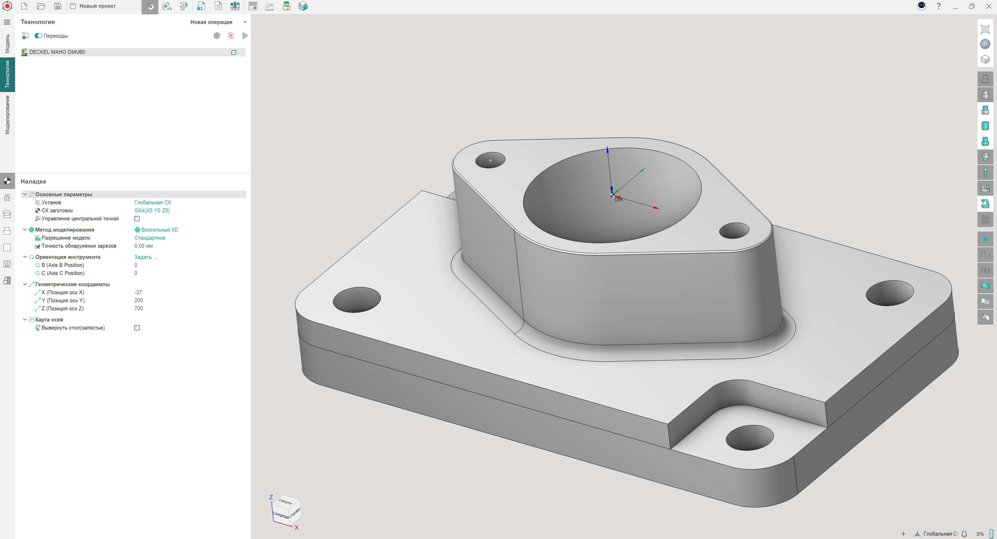Click the fit-to-view icon in right toolbar

click(985, 29)
